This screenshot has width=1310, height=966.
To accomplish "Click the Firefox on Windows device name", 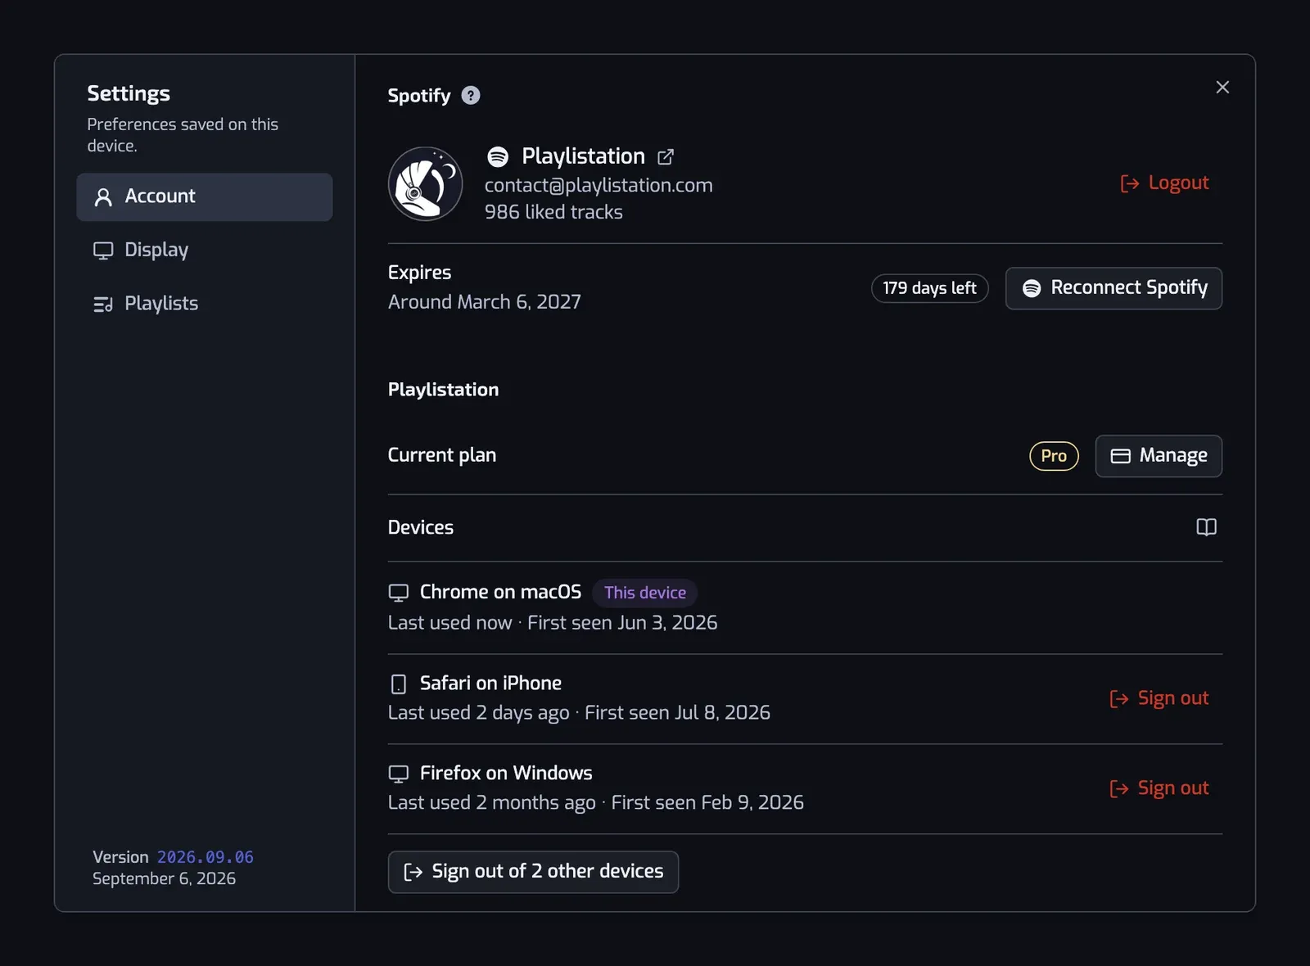I will pyautogui.click(x=506, y=773).
